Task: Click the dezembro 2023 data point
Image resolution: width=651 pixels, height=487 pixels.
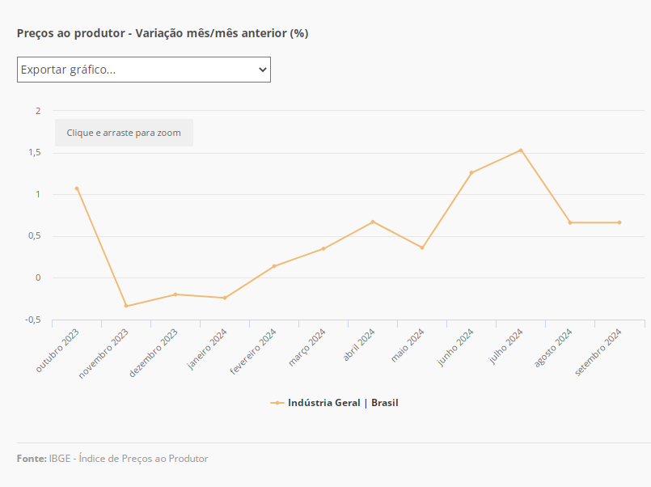Action: (x=175, y=294)
